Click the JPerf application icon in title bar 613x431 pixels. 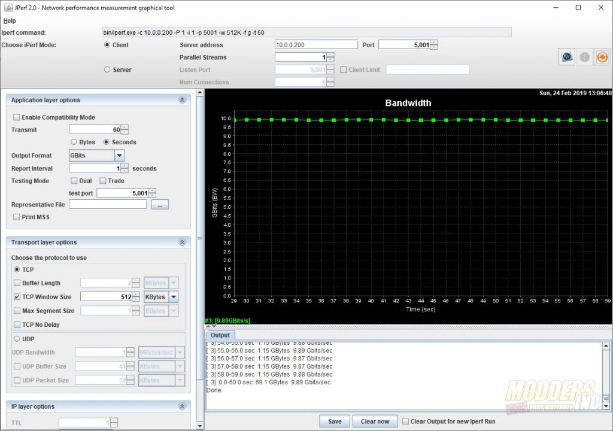(8, 7)
